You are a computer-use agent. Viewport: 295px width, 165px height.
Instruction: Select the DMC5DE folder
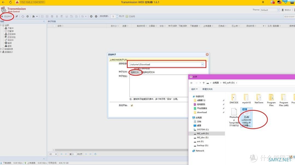tap(234, 99)
